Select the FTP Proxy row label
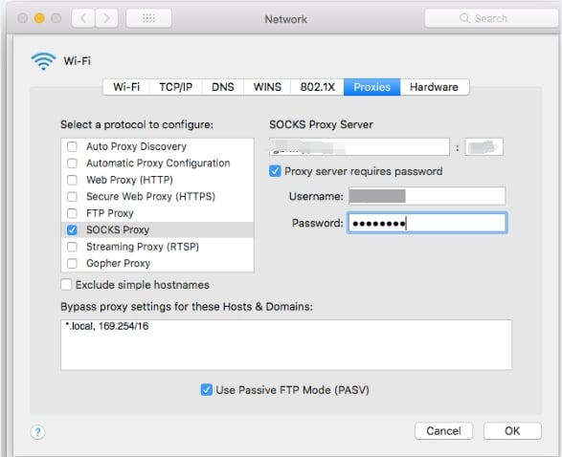This screenshot has width=562, height=457. [x=110, y=213]
